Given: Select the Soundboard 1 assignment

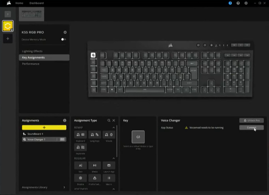Looking at the screenshot, I should pyautogui.click(x=44, y=134).
